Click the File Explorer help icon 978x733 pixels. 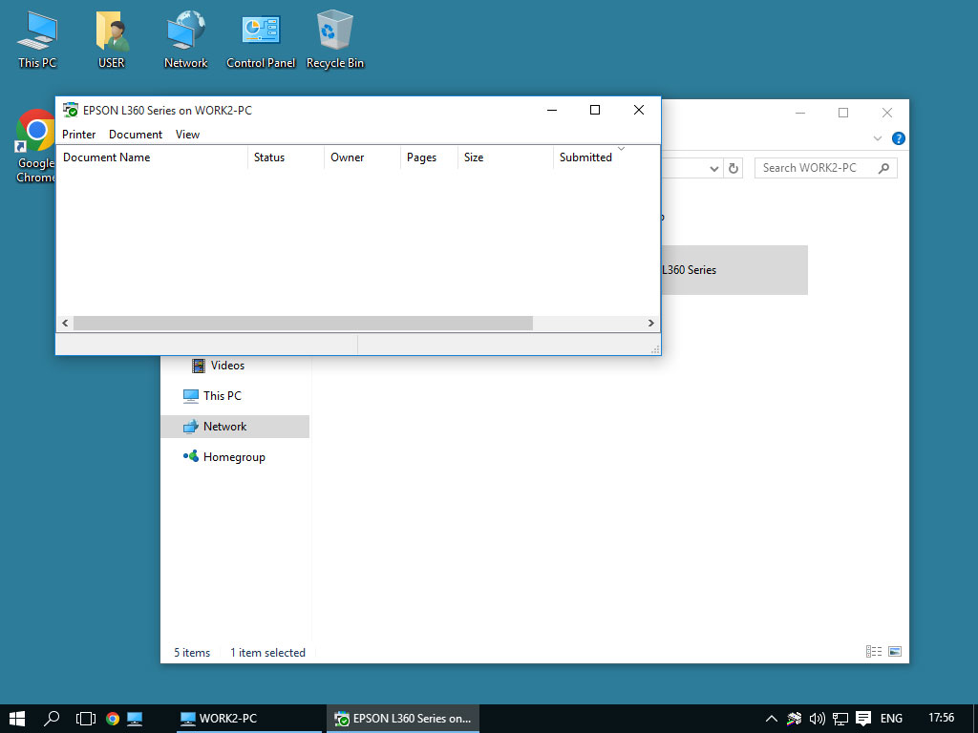pos(898,138)
